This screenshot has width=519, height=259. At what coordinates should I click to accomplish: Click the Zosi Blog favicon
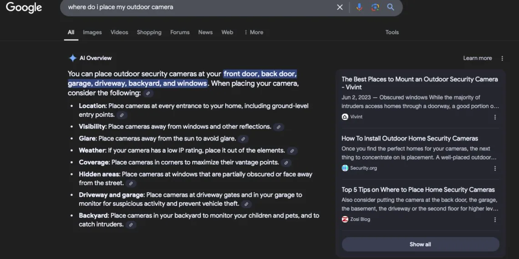[345, 219]
